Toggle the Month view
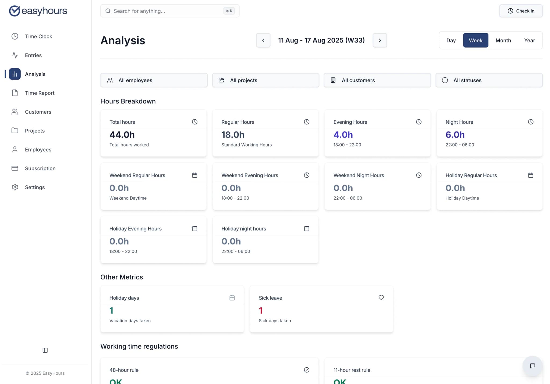Image resolution: width=550 pixels, height=384 pixels. pyautogui.click(x=503, y=40)
